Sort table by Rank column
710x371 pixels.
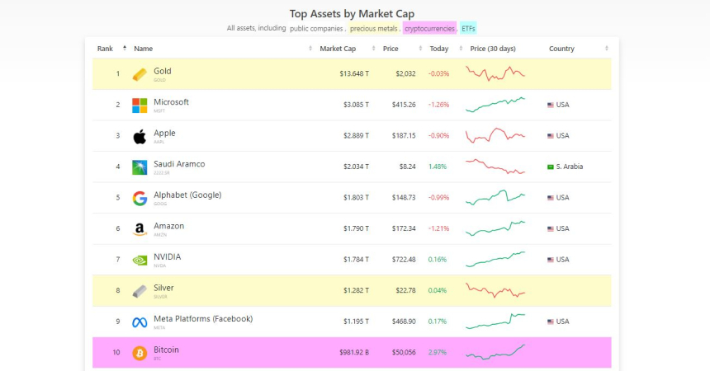tap(105, 49)
